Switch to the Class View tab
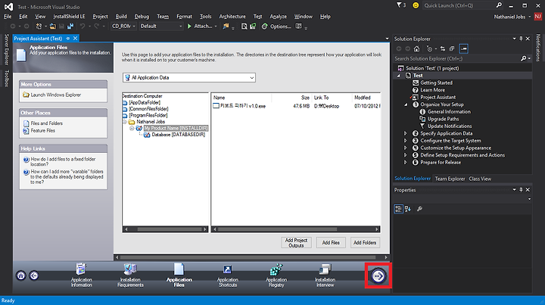The image size is (545, 305). tap(480, 179)
